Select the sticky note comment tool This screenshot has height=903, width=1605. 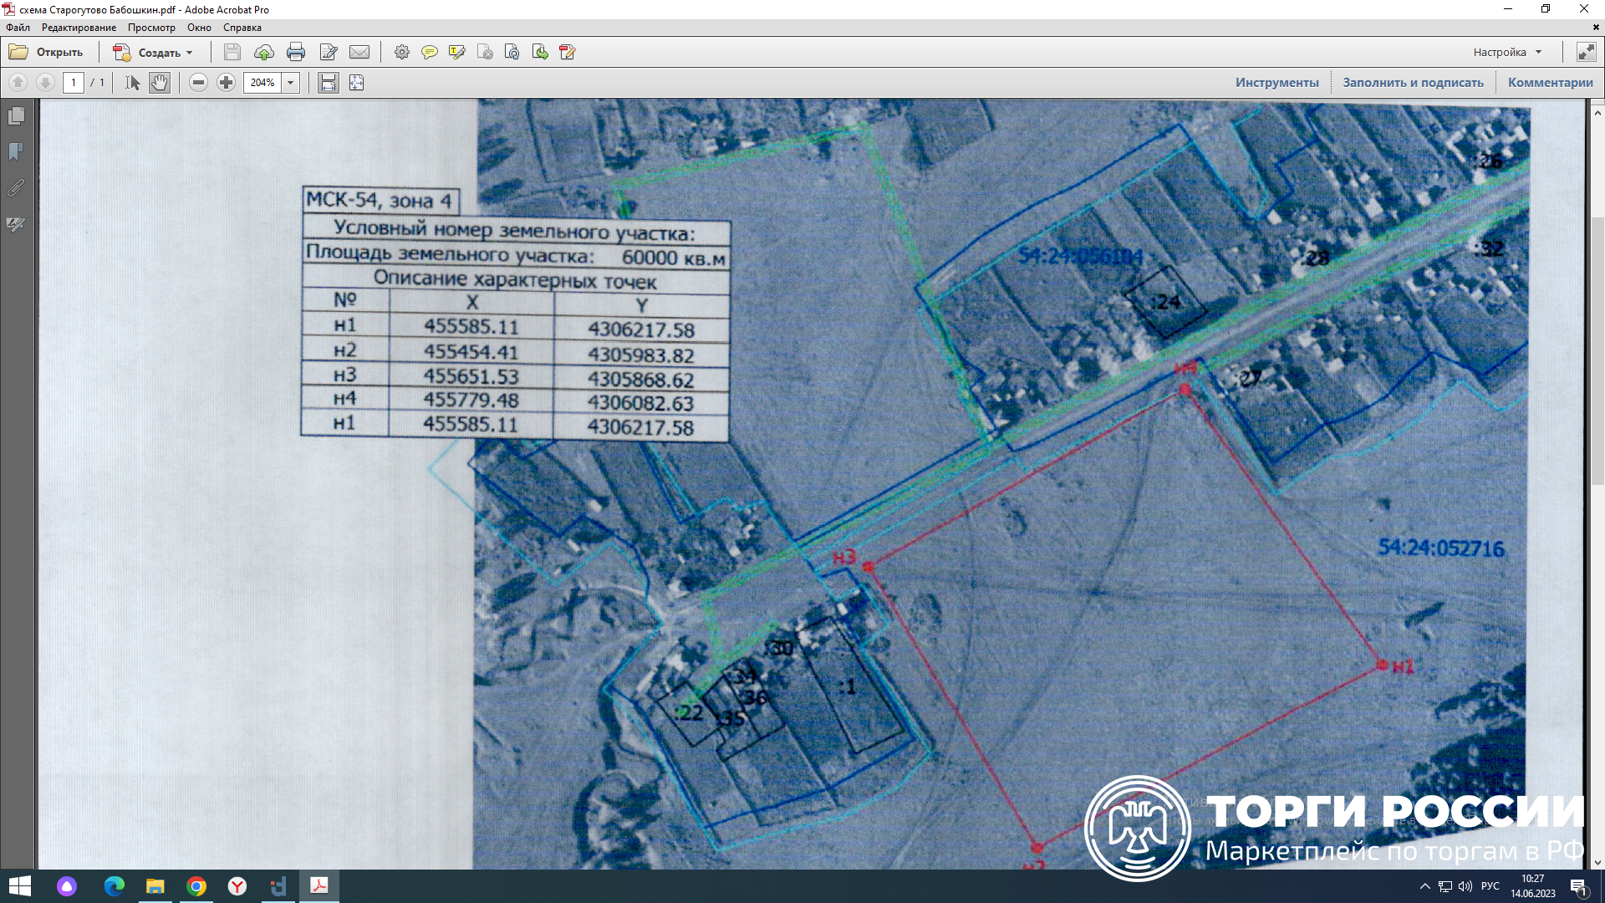(x=430, y=52)
